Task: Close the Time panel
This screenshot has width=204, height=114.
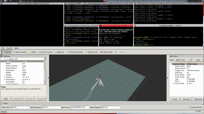Action: (203, 103)
